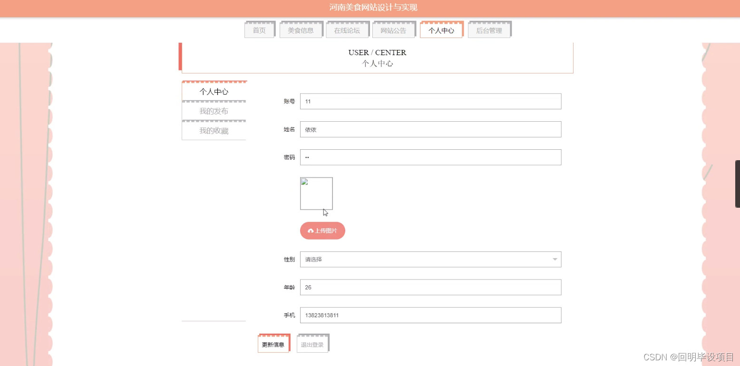The image size is (740, 366).
Task: Click the dark handle on the right edge
Action: (x=738, y=184)
